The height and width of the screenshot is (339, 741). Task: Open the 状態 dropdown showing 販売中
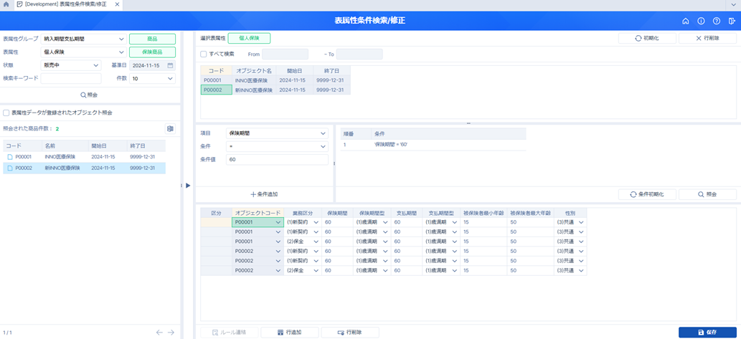pyautogui.click(x=71, y=65)
